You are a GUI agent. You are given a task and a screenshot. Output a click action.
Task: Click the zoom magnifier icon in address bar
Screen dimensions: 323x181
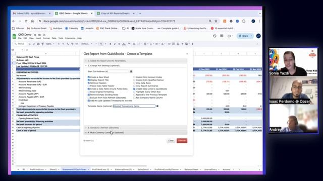[210, 21]
